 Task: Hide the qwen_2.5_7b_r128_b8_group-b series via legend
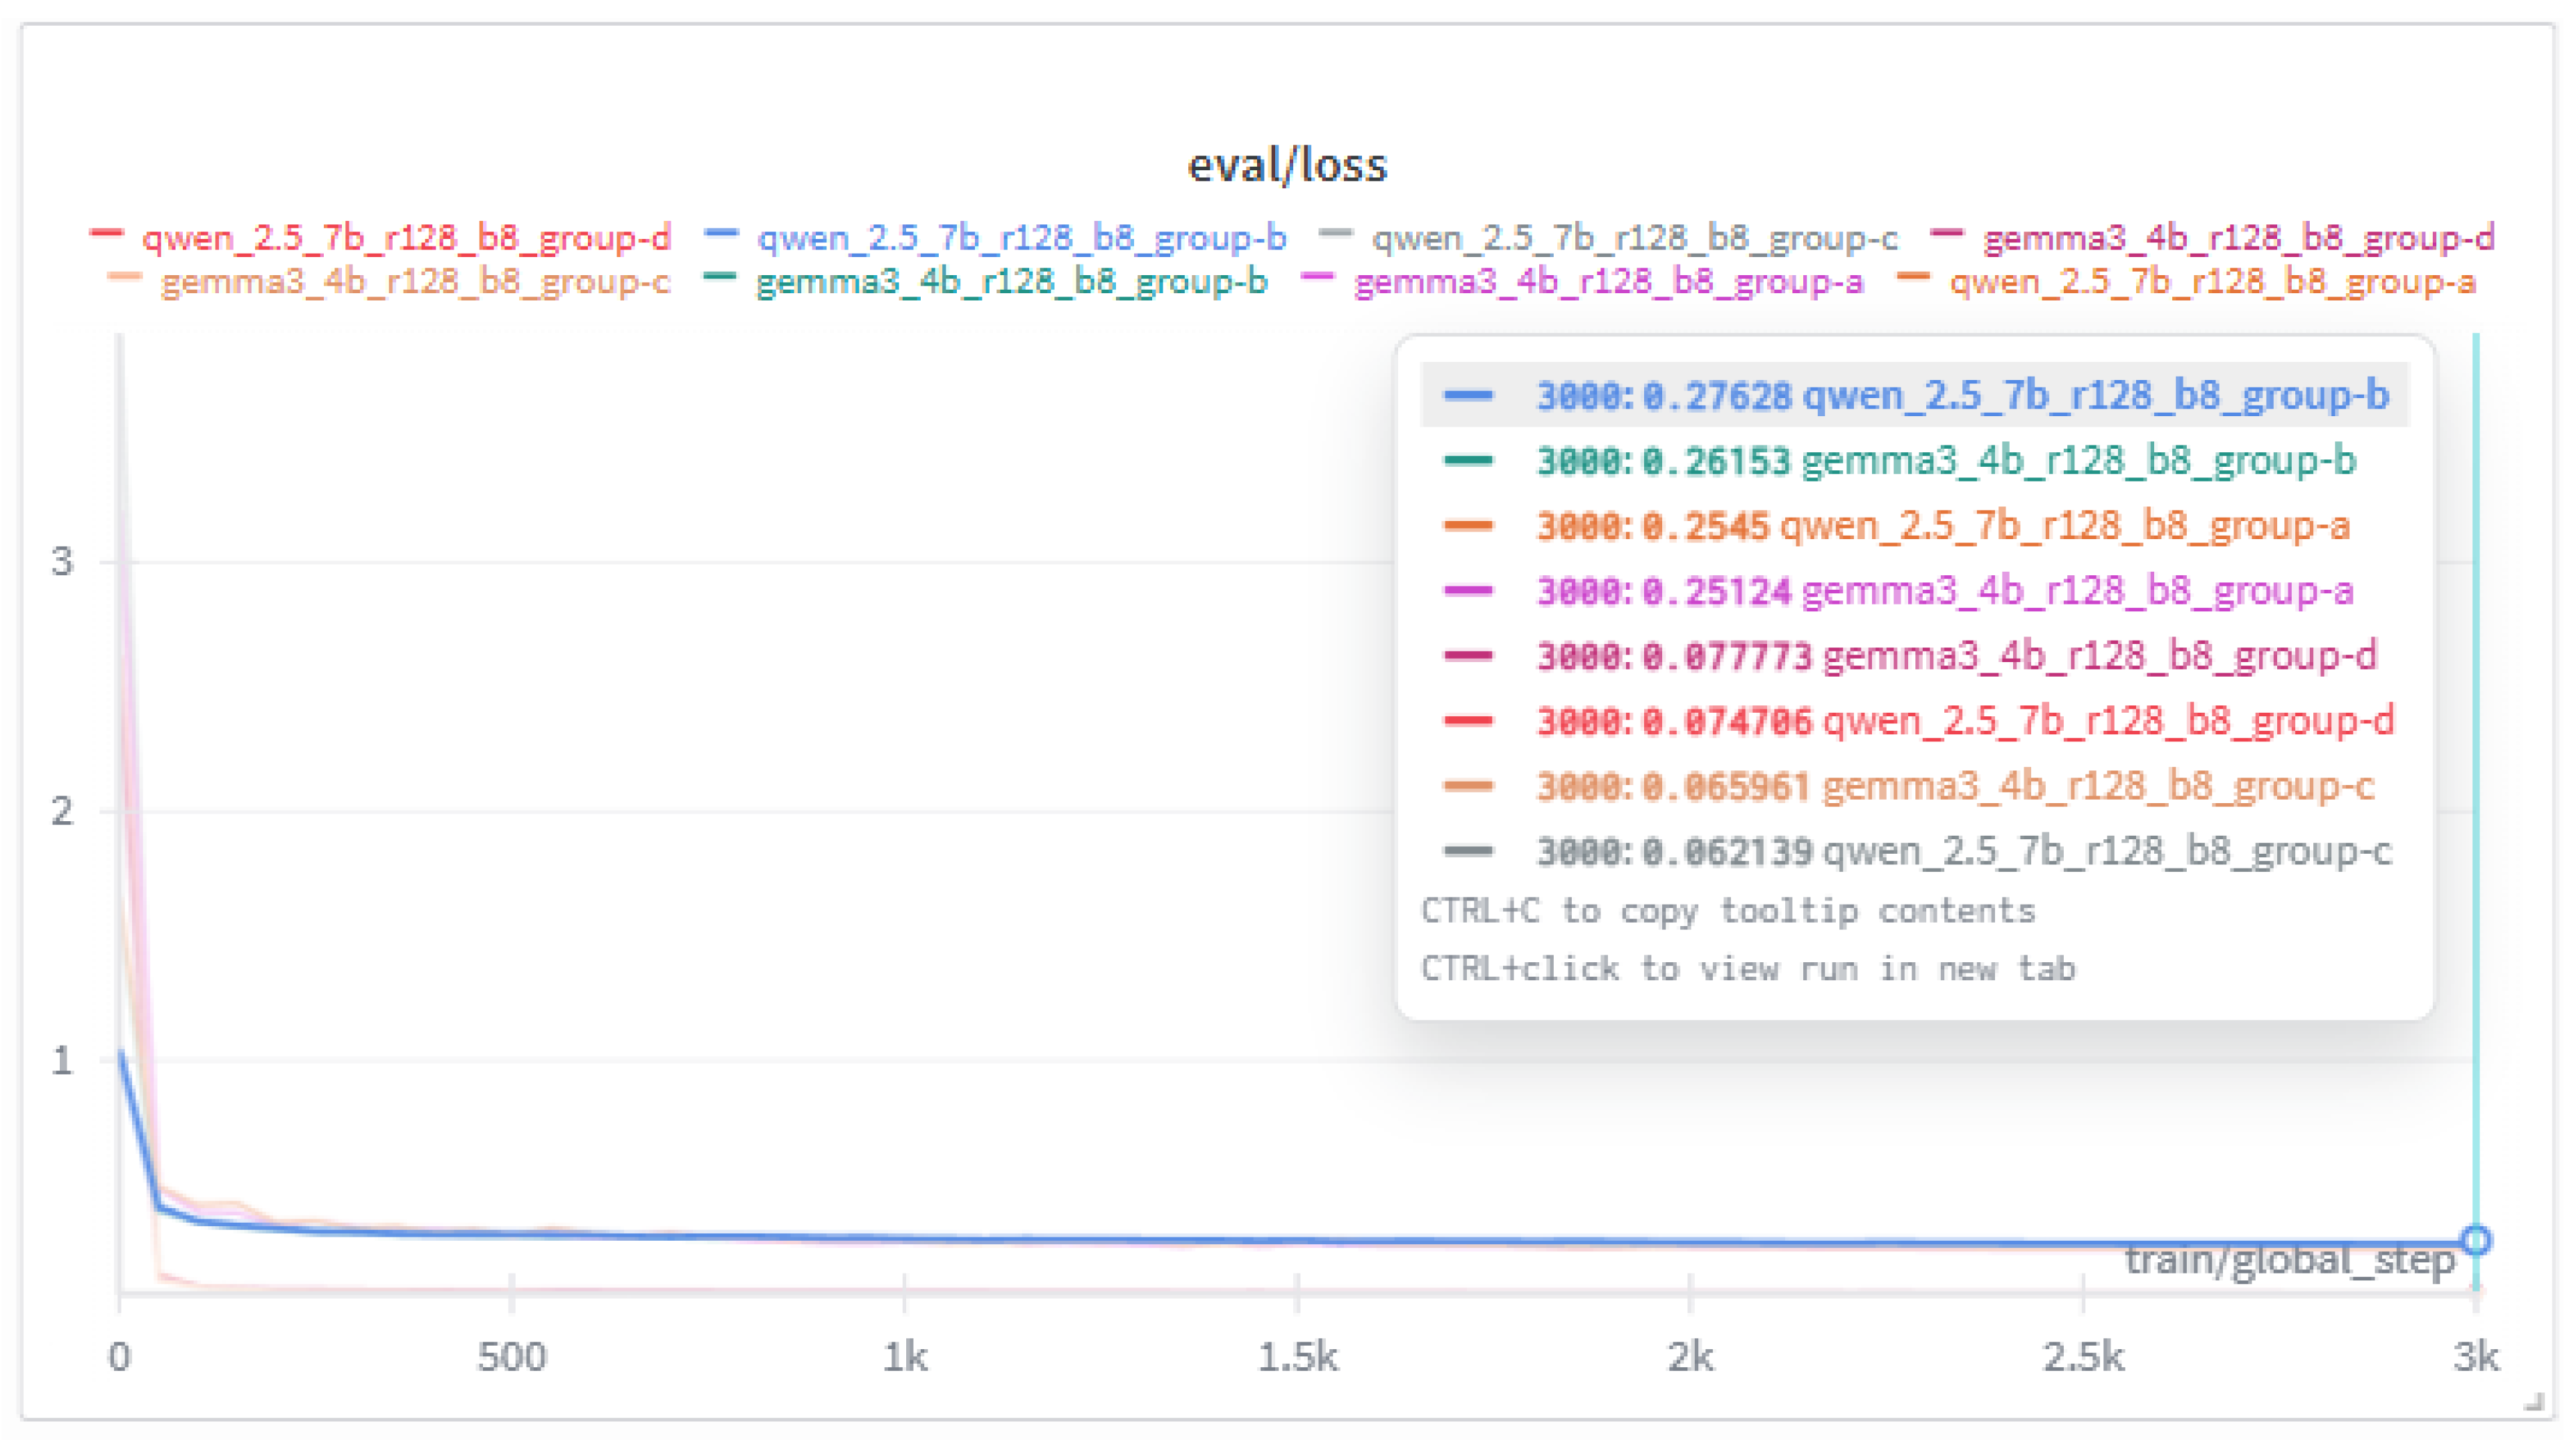[x=1020, y=238]
